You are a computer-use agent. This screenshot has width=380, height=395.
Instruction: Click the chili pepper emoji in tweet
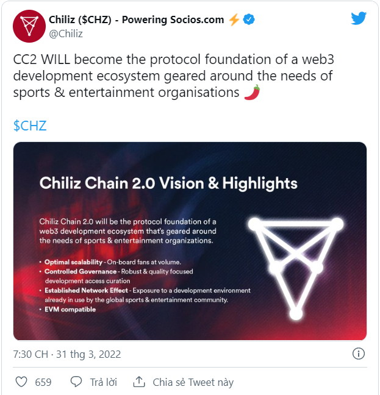pyautogui.click(x=252, y=93)
